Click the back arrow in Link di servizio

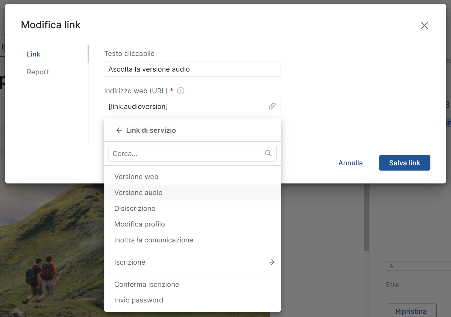tap(119, 130)
